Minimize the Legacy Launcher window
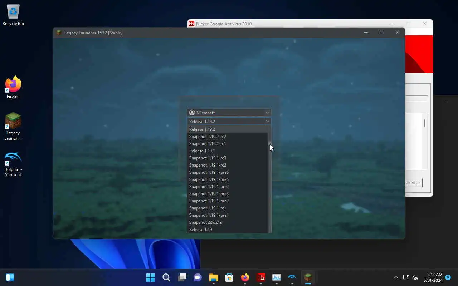 (x=366, y=33)
